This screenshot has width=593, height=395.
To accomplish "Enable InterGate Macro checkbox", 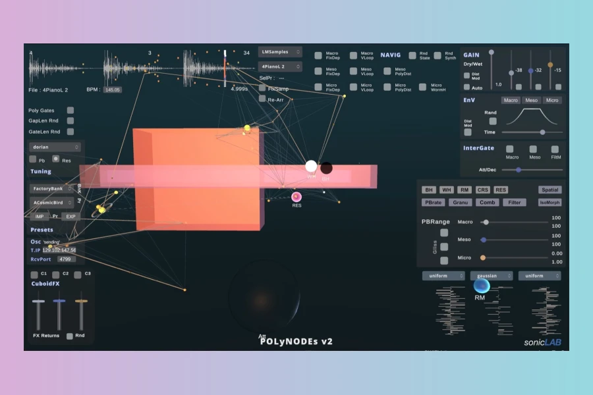I will click(x=510, y=149).
